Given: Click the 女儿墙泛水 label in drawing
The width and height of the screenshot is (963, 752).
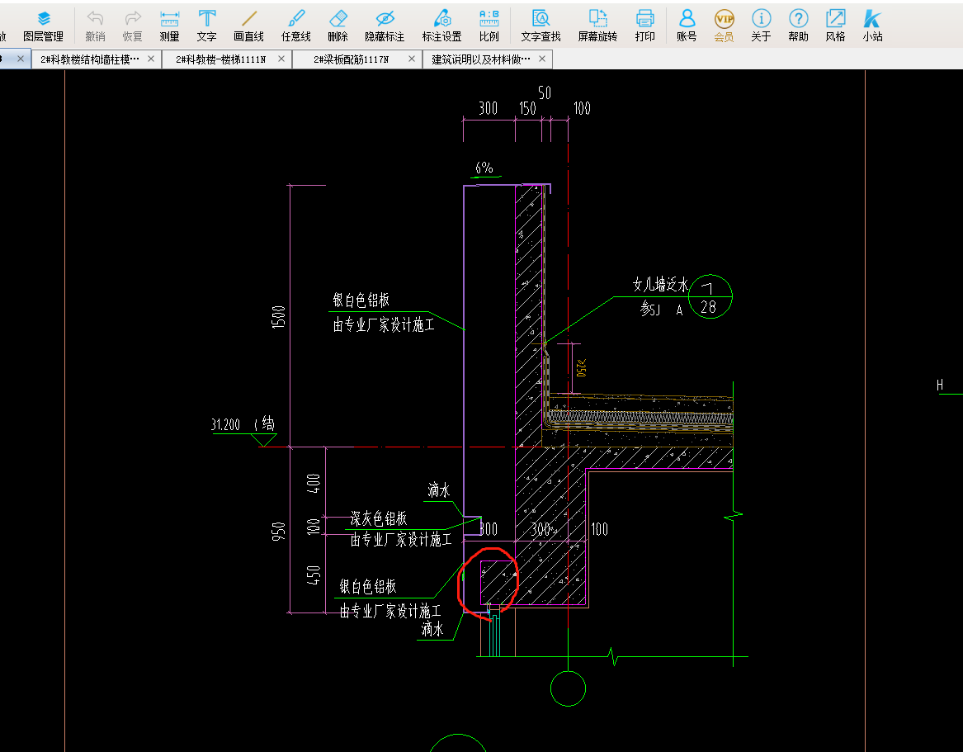Looking at the screenshot, I should pyautogui.click(x=660, y=285).
